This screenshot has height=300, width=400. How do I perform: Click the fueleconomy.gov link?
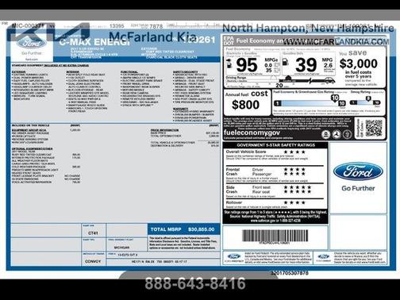pyautogui.click(x=252, y=133)
